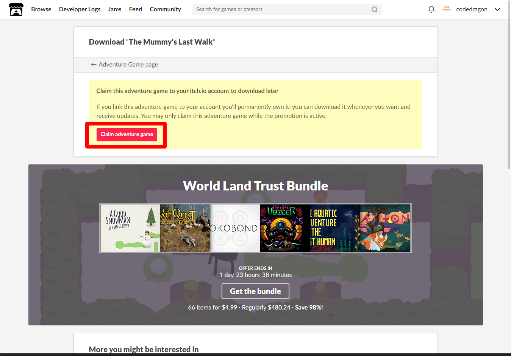Expand the account menu chevron

(497, 9)
